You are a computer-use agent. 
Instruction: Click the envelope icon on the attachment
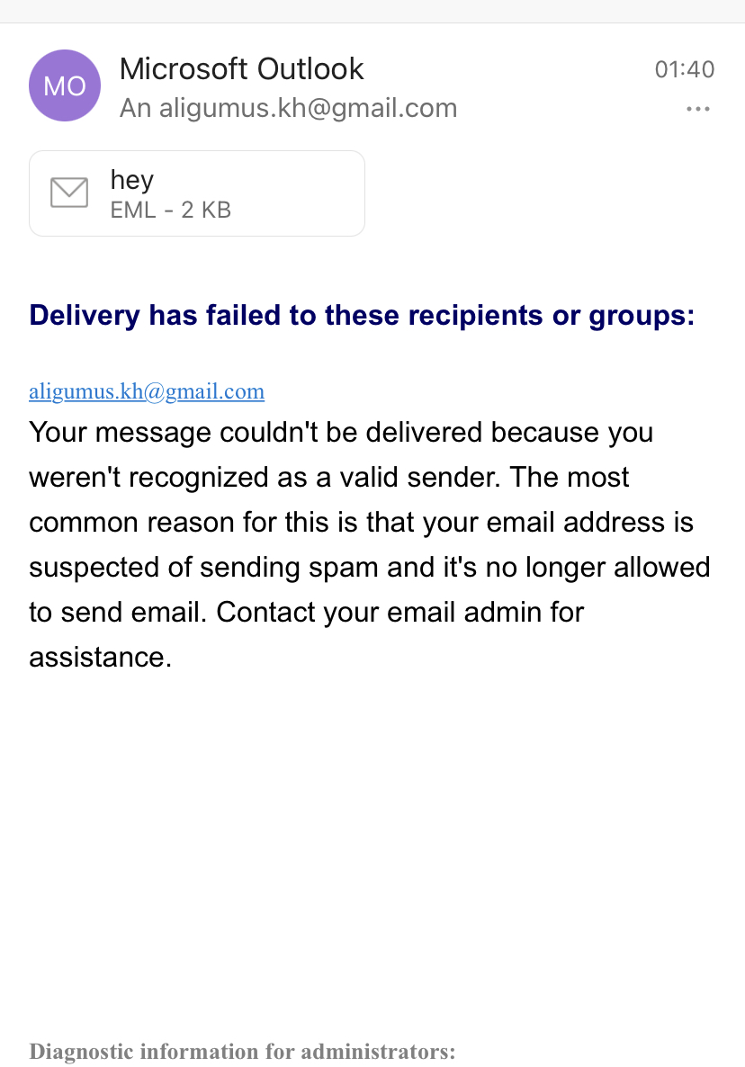69,193
